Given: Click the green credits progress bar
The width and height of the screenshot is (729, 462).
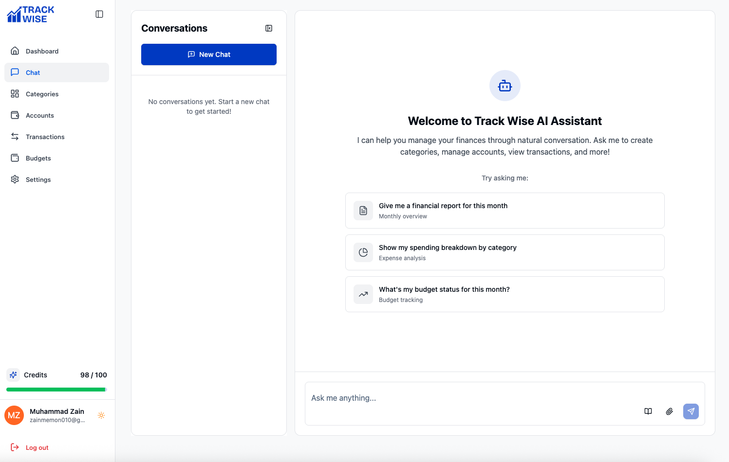Looking at the screenshot, I should pos(56,390).
